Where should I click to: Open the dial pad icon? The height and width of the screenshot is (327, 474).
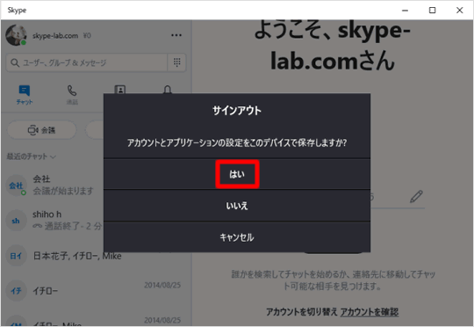click(x=176, y=62)
